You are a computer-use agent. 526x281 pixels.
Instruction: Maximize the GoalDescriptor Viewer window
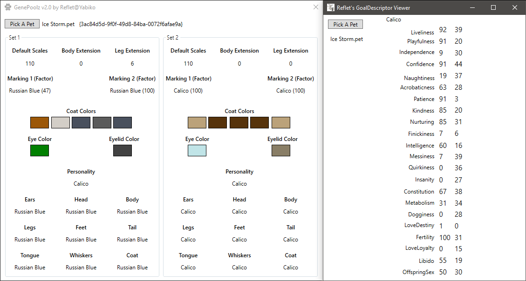[493, 7]
